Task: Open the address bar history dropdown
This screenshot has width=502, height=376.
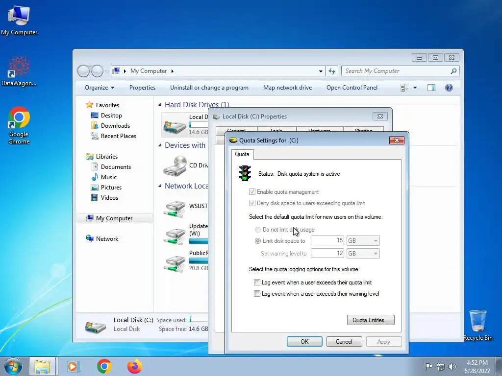Action: (x=321, y=71)
